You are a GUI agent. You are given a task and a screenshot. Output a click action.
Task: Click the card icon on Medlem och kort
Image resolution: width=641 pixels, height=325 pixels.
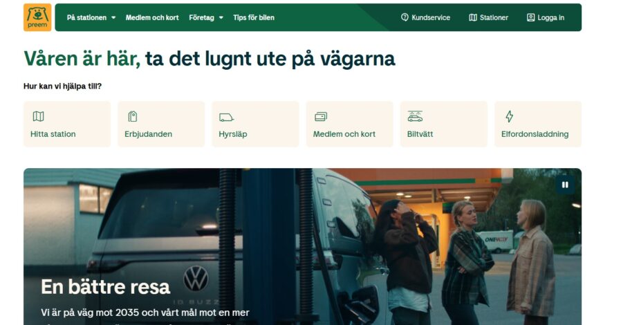click(x=321, y=117)
